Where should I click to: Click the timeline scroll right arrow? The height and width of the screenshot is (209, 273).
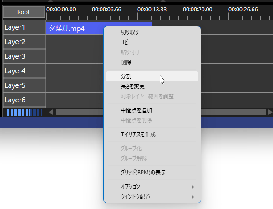pos(270,112)
